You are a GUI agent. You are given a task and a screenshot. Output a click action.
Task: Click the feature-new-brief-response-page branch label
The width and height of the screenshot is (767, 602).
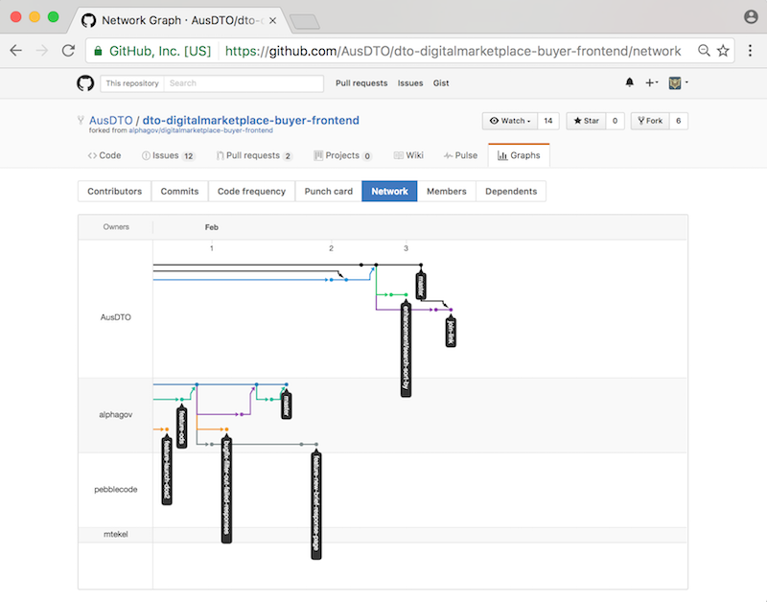pos(316,505)
